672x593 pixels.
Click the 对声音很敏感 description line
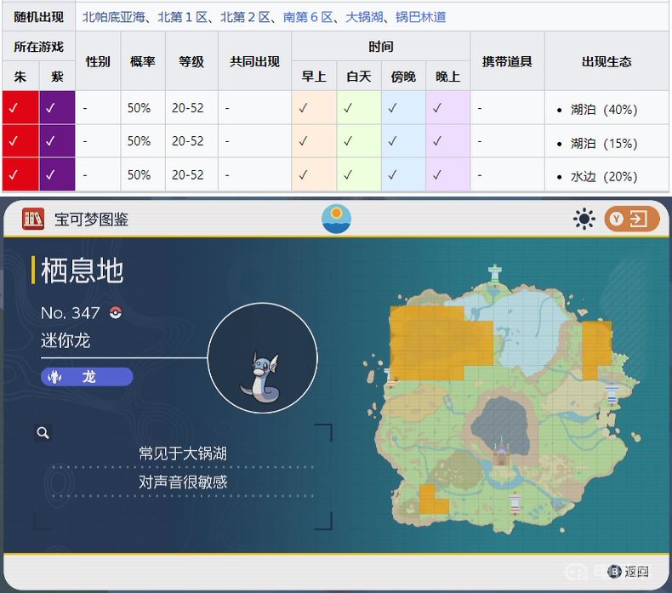pyautogui.click(x=183, y=482)
